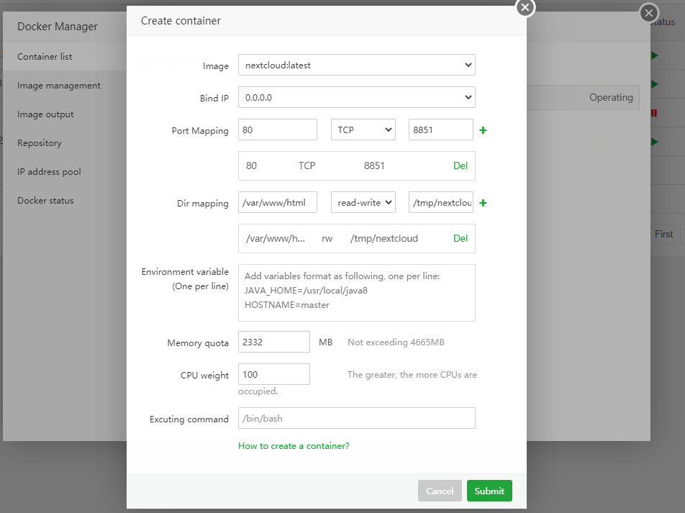This screenshot has height=513, width=685.
Task: Open the Image dropdown showing nextcloud:latest
Action: tap(356, 65)
